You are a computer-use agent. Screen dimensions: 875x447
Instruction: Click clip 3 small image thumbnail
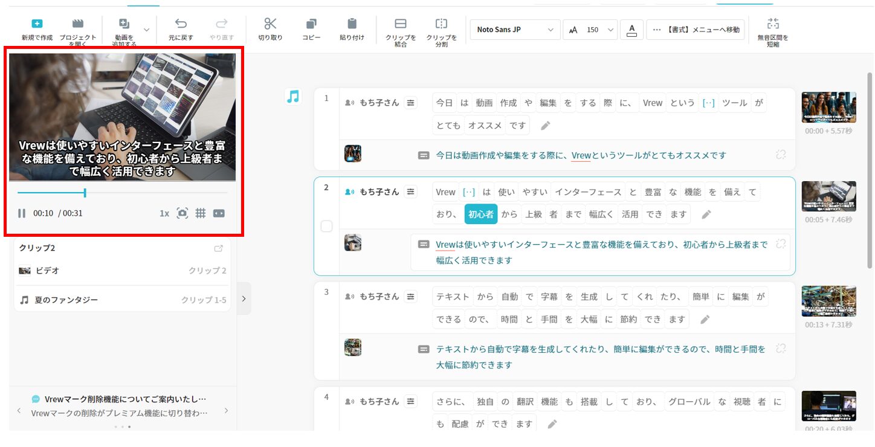[x=353, y=347]
